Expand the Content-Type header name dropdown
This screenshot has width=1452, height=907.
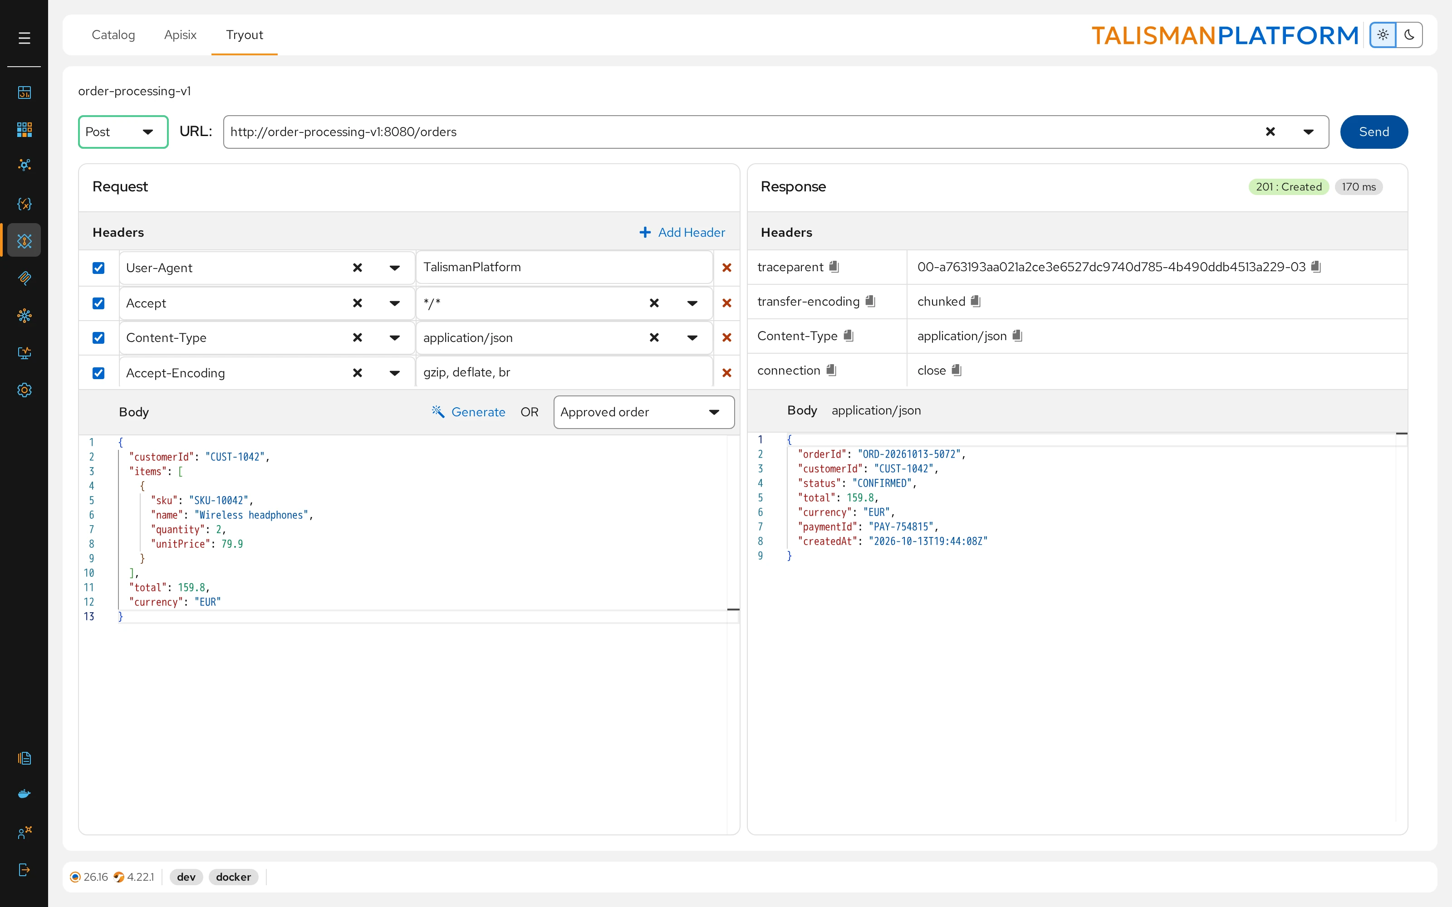[394, 338]
